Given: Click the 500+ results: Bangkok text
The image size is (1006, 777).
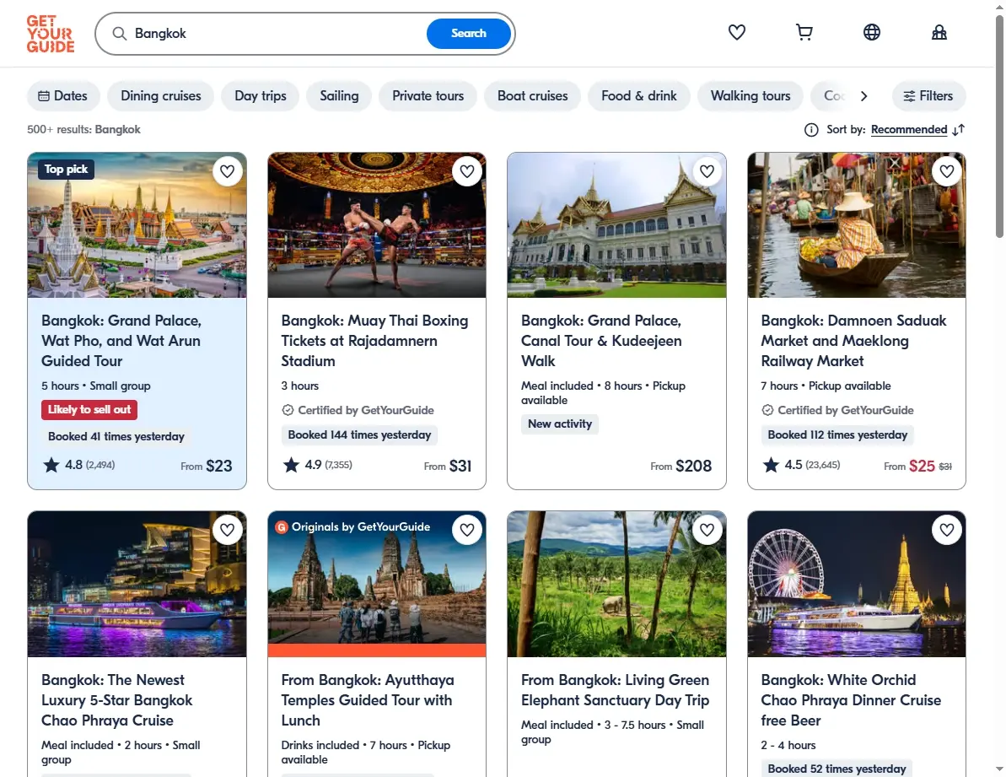Looking at the screenshot, I should coord(83,130).
